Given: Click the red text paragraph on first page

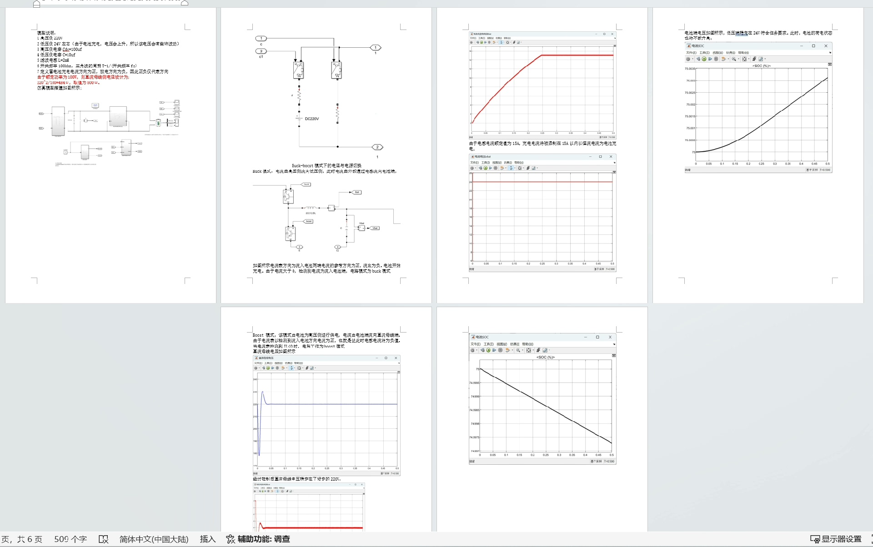Looking at the screenshot, I should click(x=83, y=77).
